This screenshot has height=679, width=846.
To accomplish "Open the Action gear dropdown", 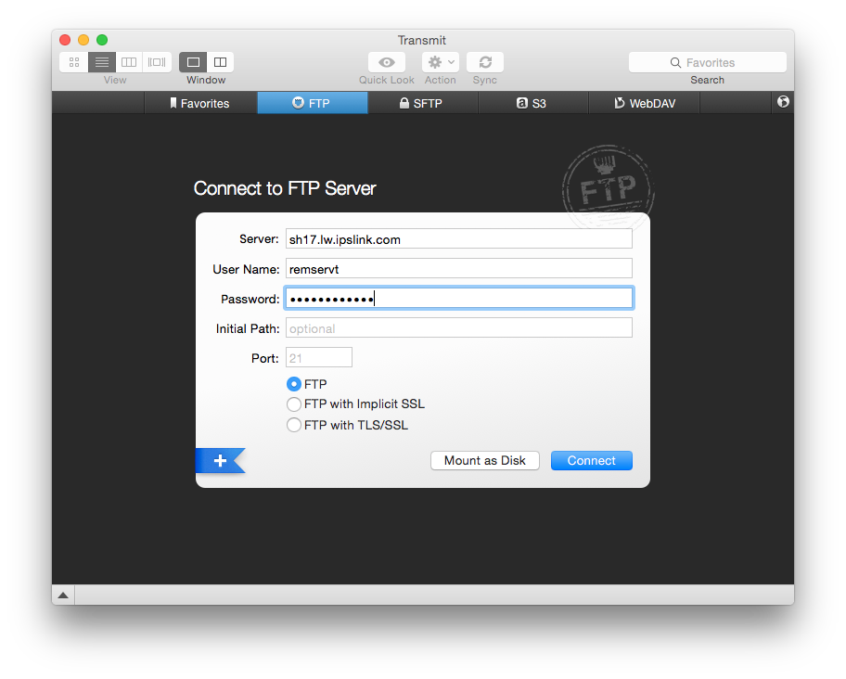I will (440, 62).
